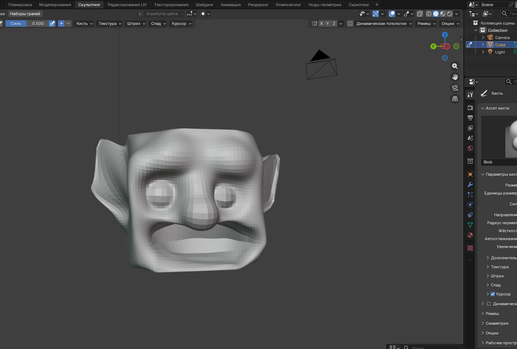
Task: Click the zoom magnifier viewport icon
Action: (x=455, y=66)
